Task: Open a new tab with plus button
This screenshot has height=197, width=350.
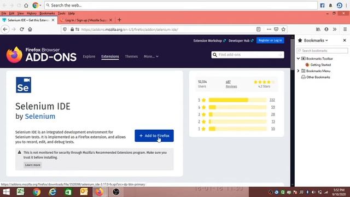Action: coord(119,20)
